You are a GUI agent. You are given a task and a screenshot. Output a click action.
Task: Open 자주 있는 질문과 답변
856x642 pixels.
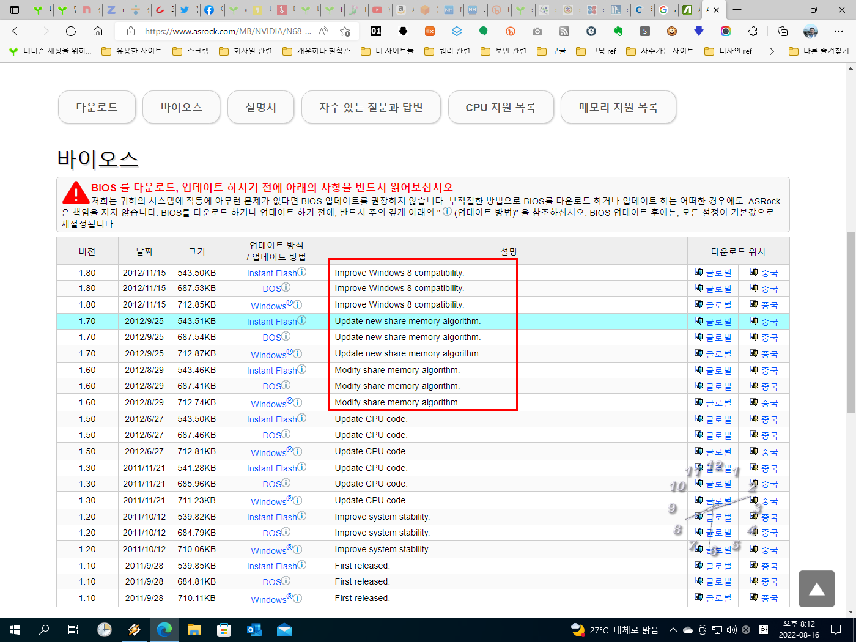pos(371,107)
